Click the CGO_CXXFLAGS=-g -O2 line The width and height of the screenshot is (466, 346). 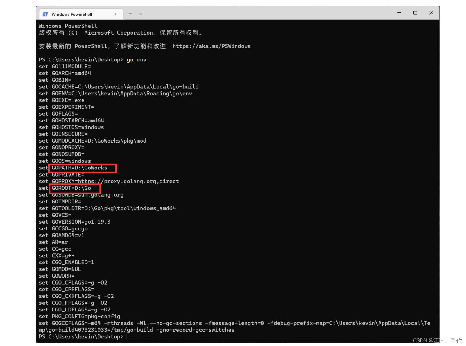tap(76, 296)
